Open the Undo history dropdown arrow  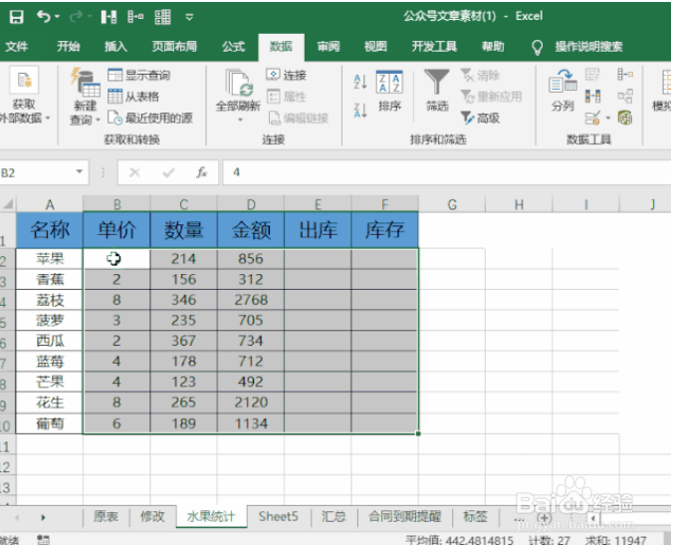58,17
